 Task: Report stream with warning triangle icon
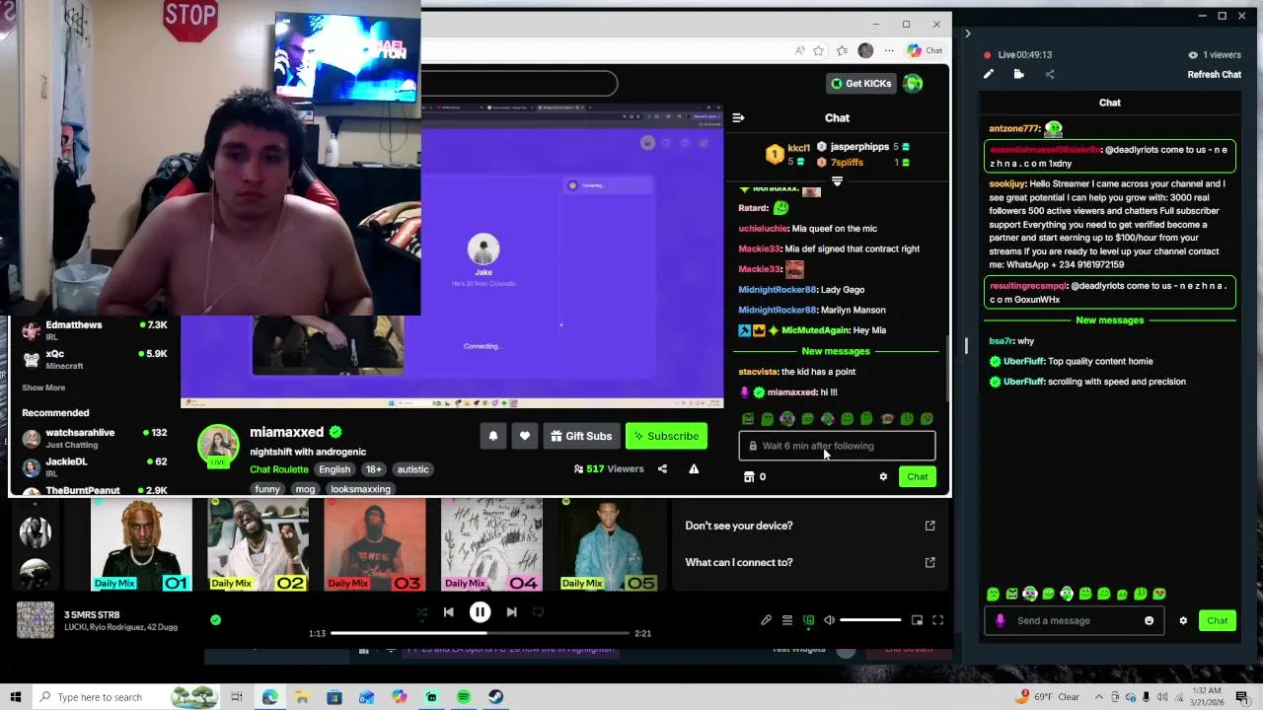tap(694, 468)
